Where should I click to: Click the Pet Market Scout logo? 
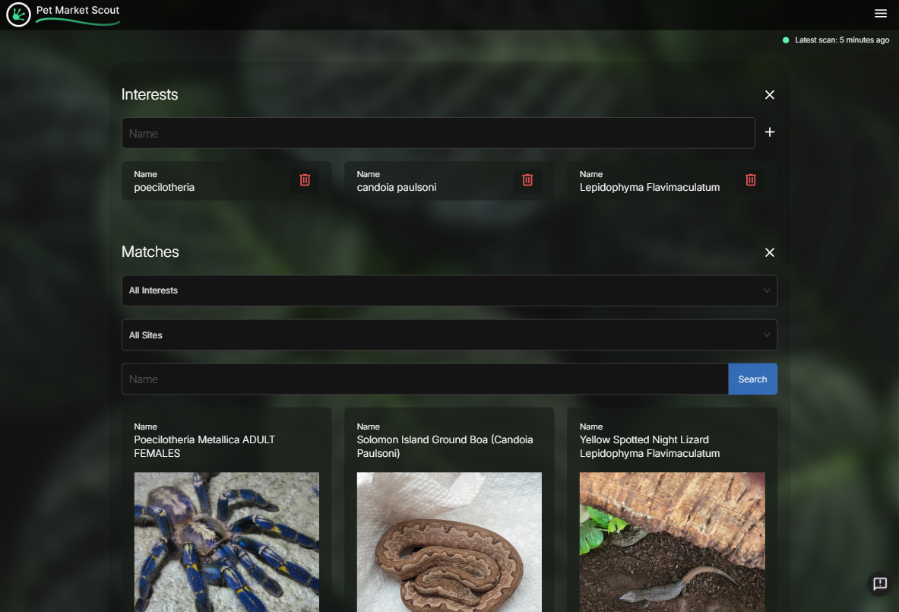click(x=18, y=14)
